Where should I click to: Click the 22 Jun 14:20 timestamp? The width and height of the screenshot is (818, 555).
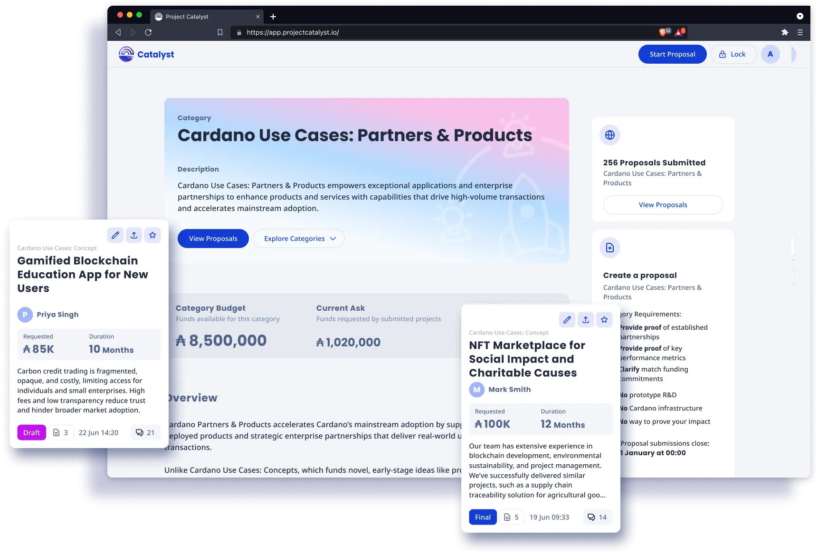(98, 432)
